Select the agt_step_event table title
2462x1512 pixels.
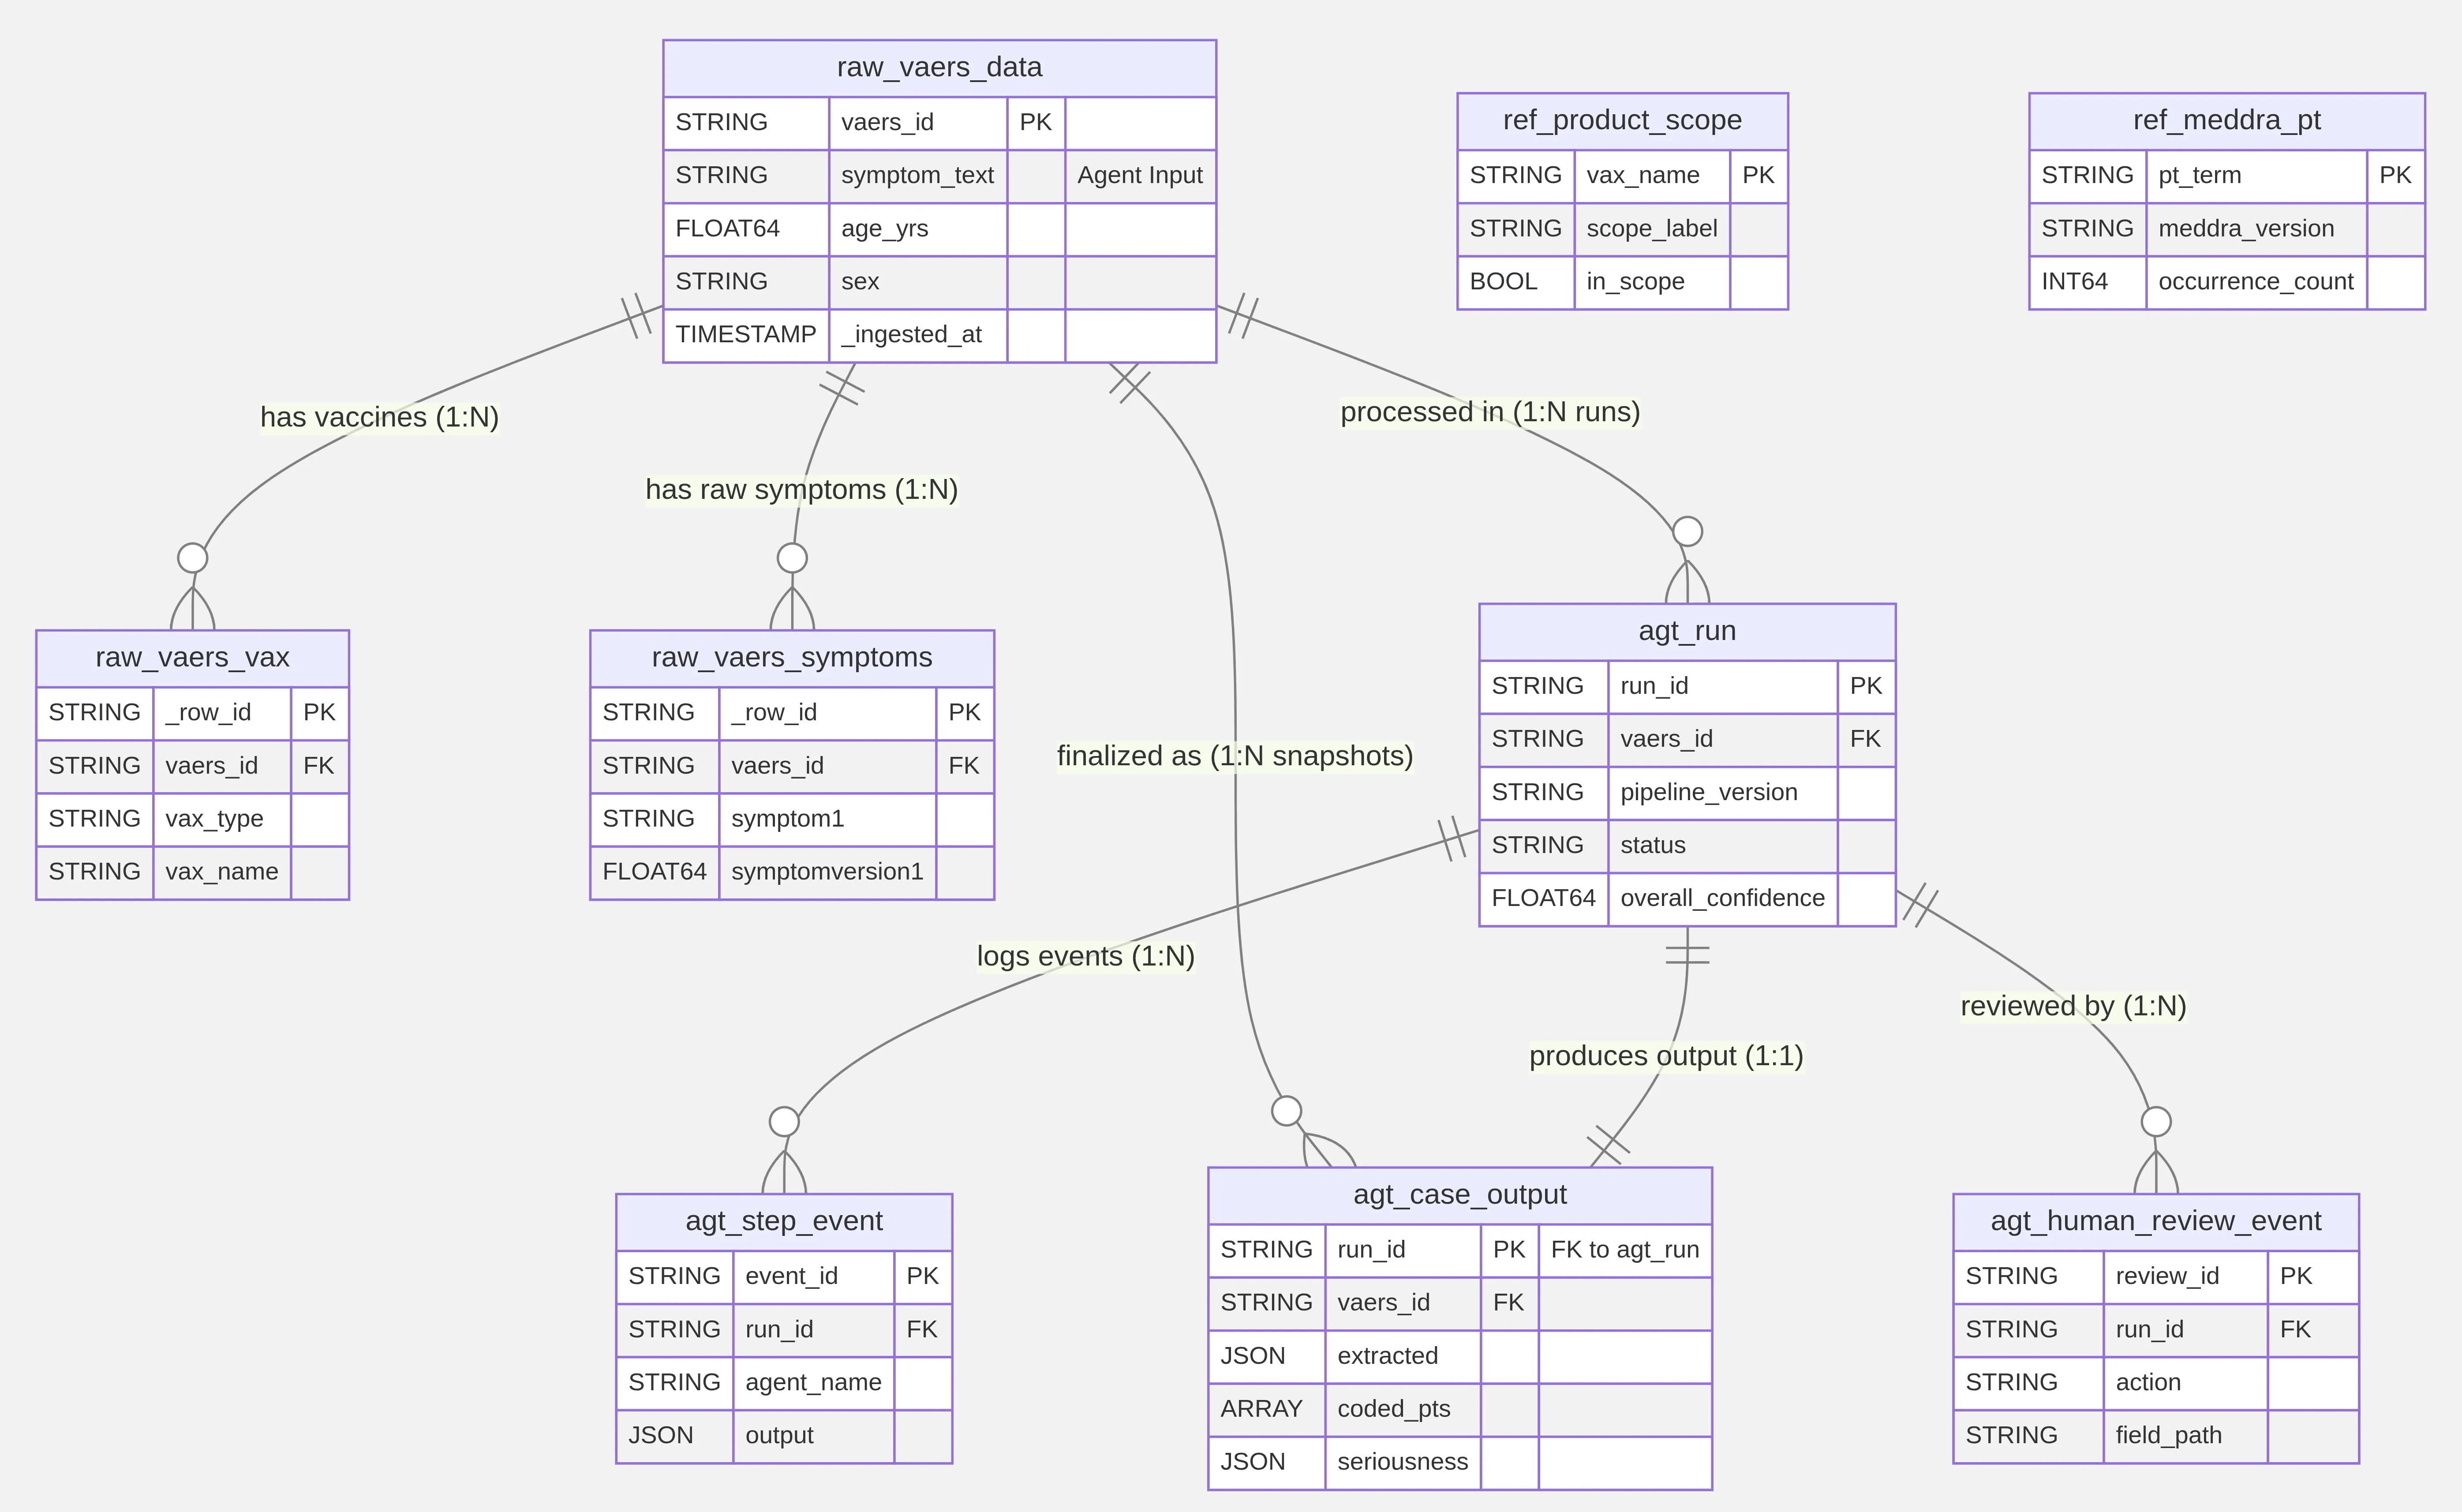tap(784, 1222)
